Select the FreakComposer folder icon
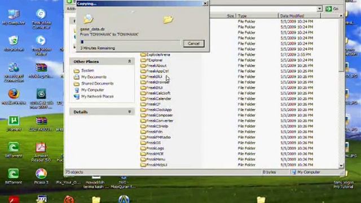This screenshot has width=361, height=203. (x=143, y=115)
